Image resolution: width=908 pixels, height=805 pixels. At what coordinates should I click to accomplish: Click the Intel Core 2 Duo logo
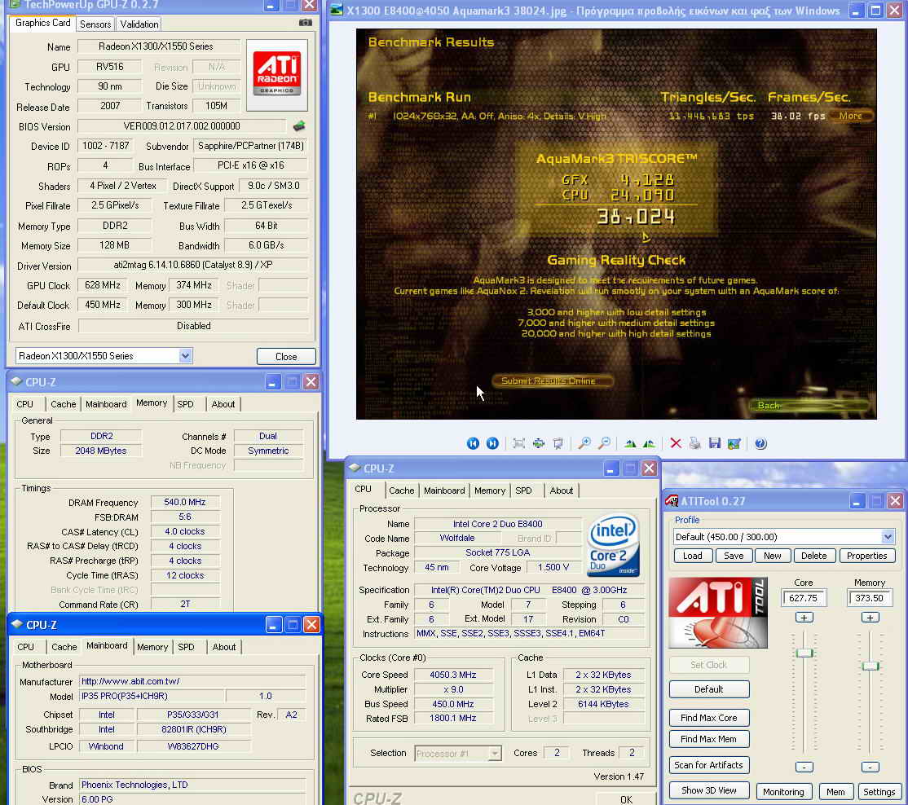[x=613, y=545]
